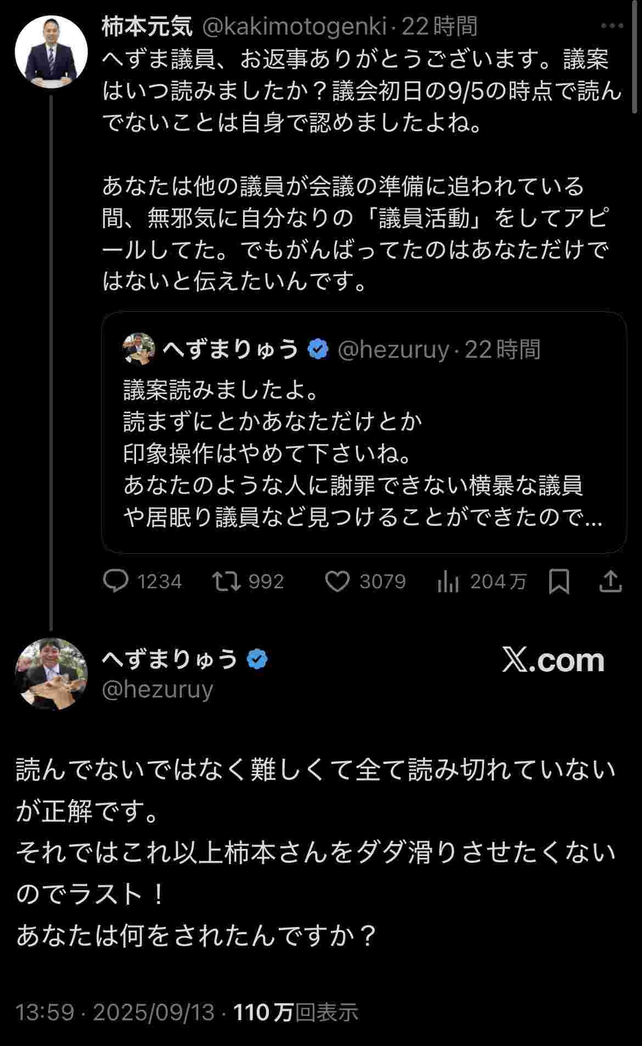
Task: Bookmark the 柿本元気 tweet
Action: [x=559, y=581]
